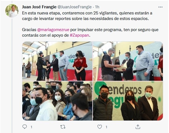Click the tweet text about 25 vigilantes
The height and width of the screenshot is (133, 169).
point(87,16)
